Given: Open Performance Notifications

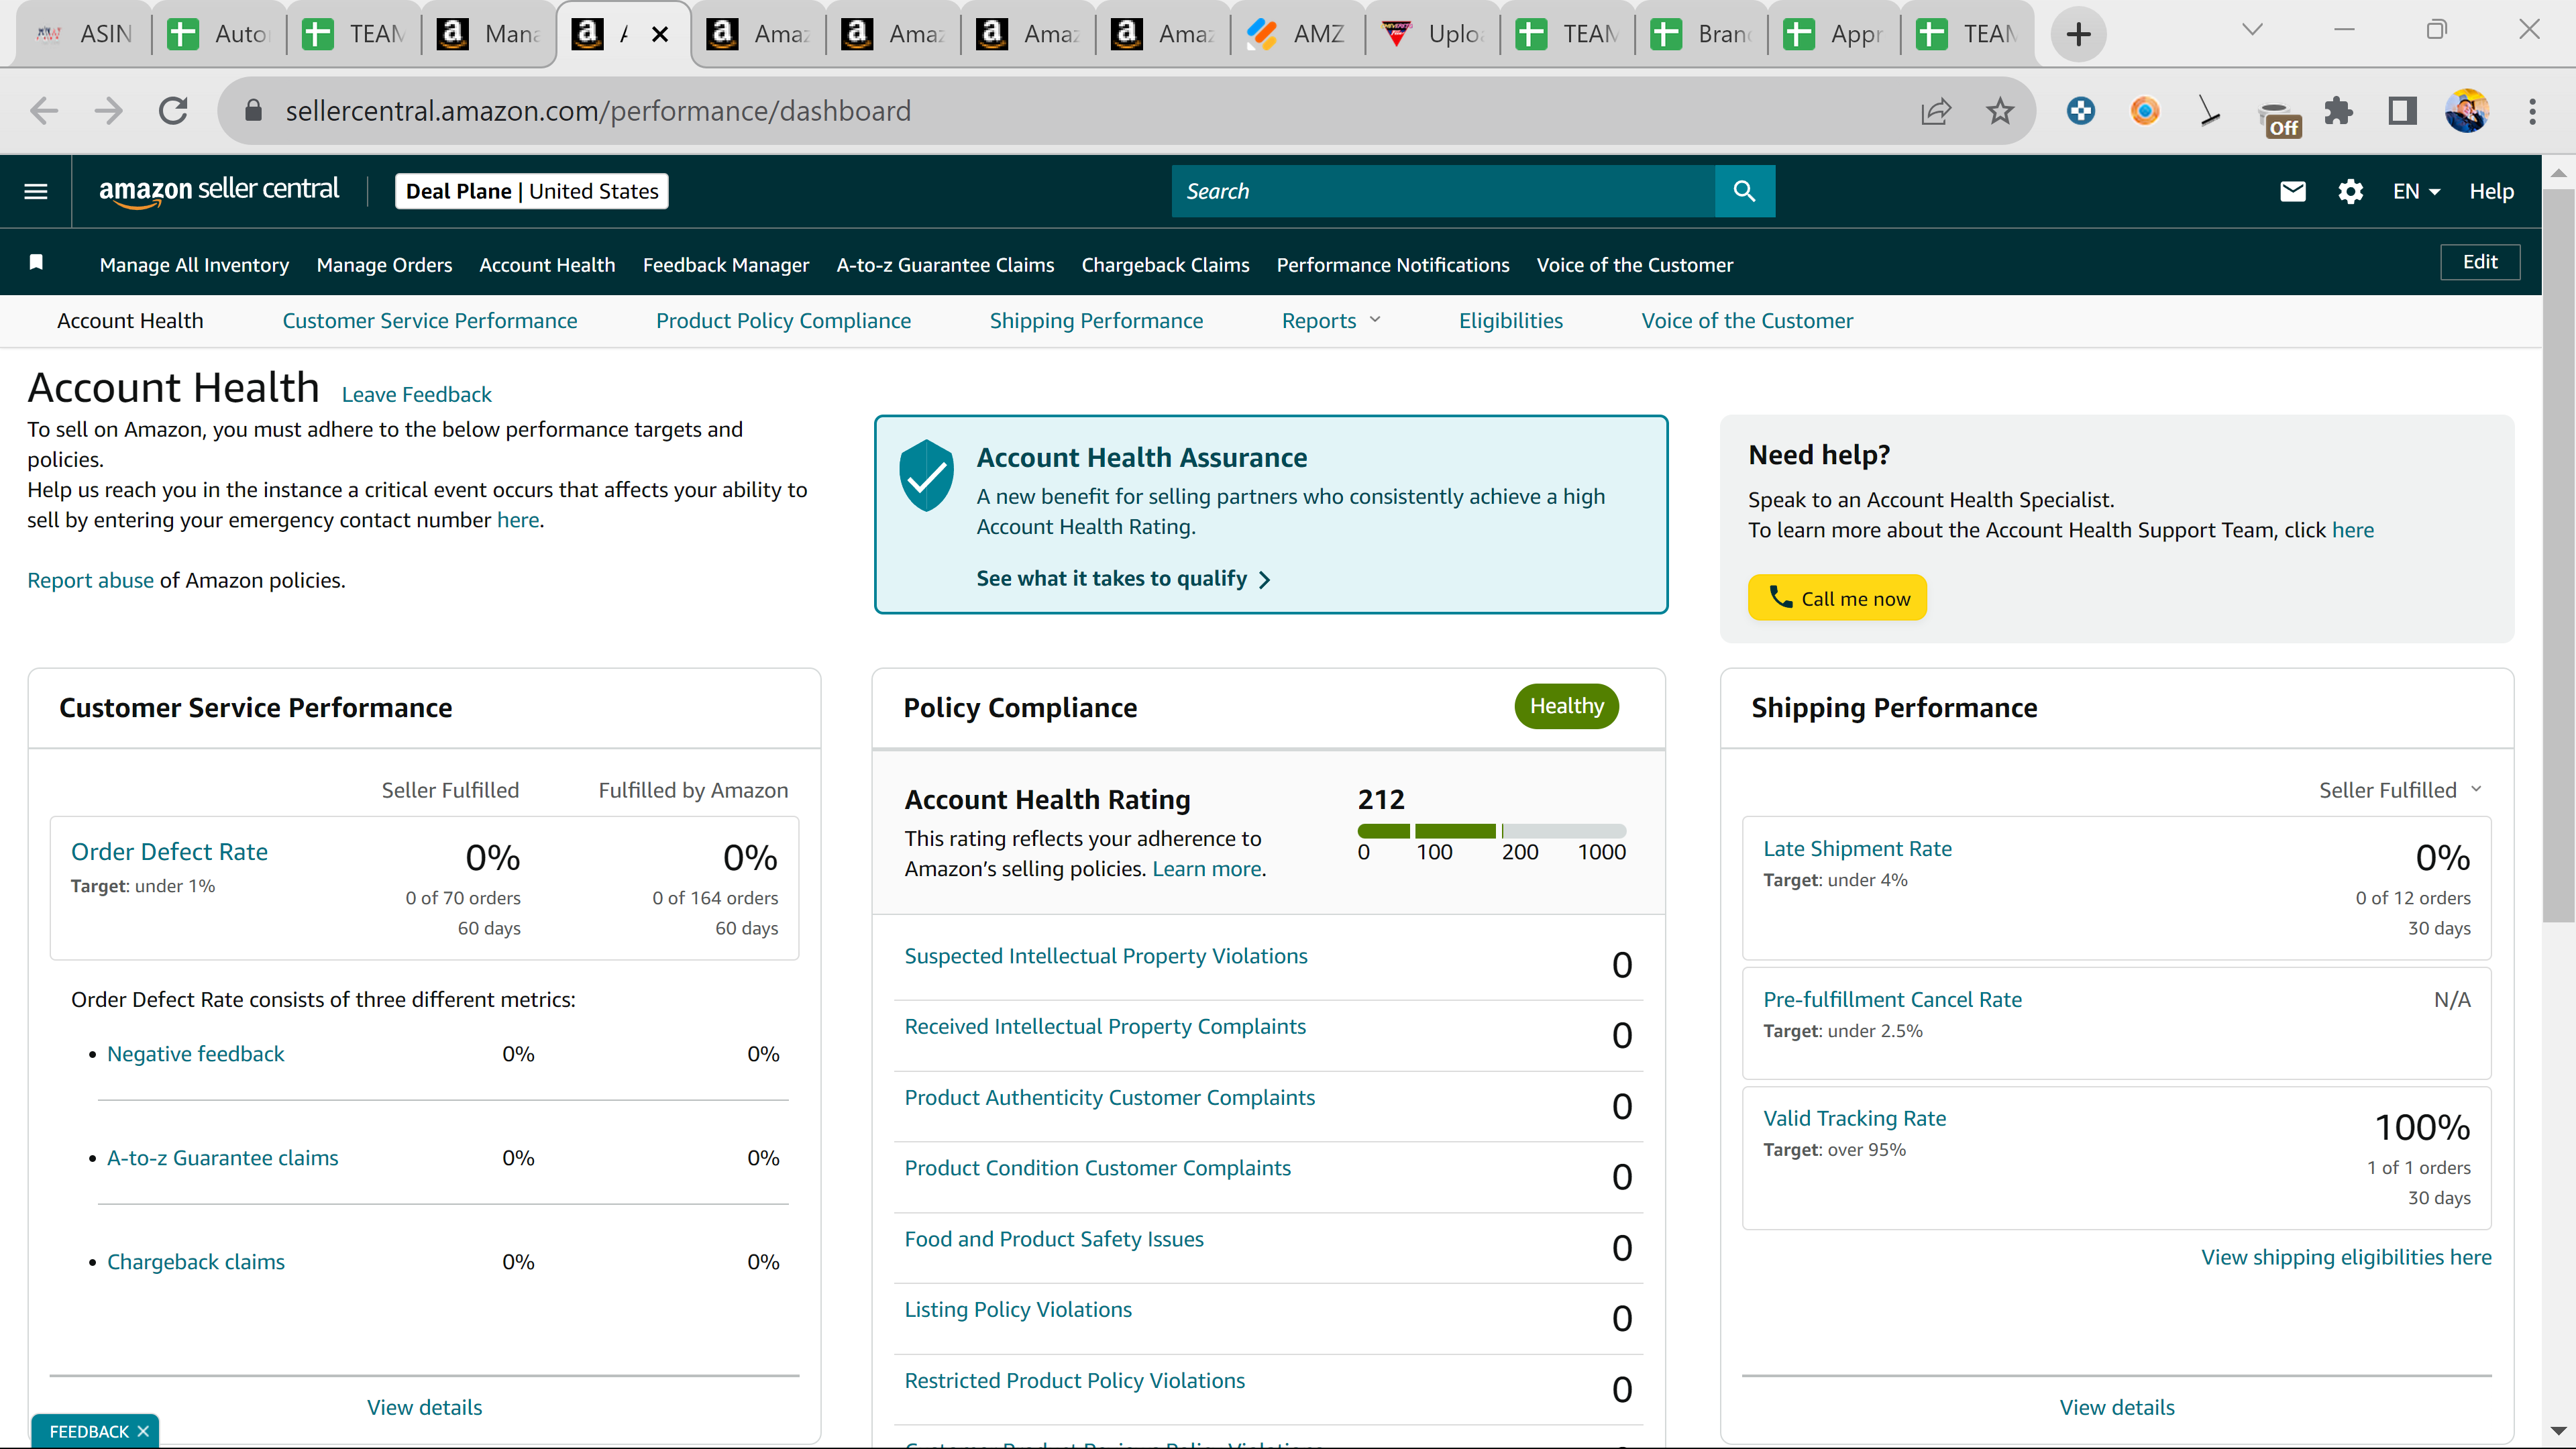Looking at the screenshot, I should pyautogui.click(x=1393, y=265).
